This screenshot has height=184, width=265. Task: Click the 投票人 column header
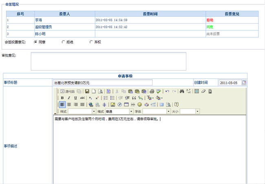click(65, 14)
